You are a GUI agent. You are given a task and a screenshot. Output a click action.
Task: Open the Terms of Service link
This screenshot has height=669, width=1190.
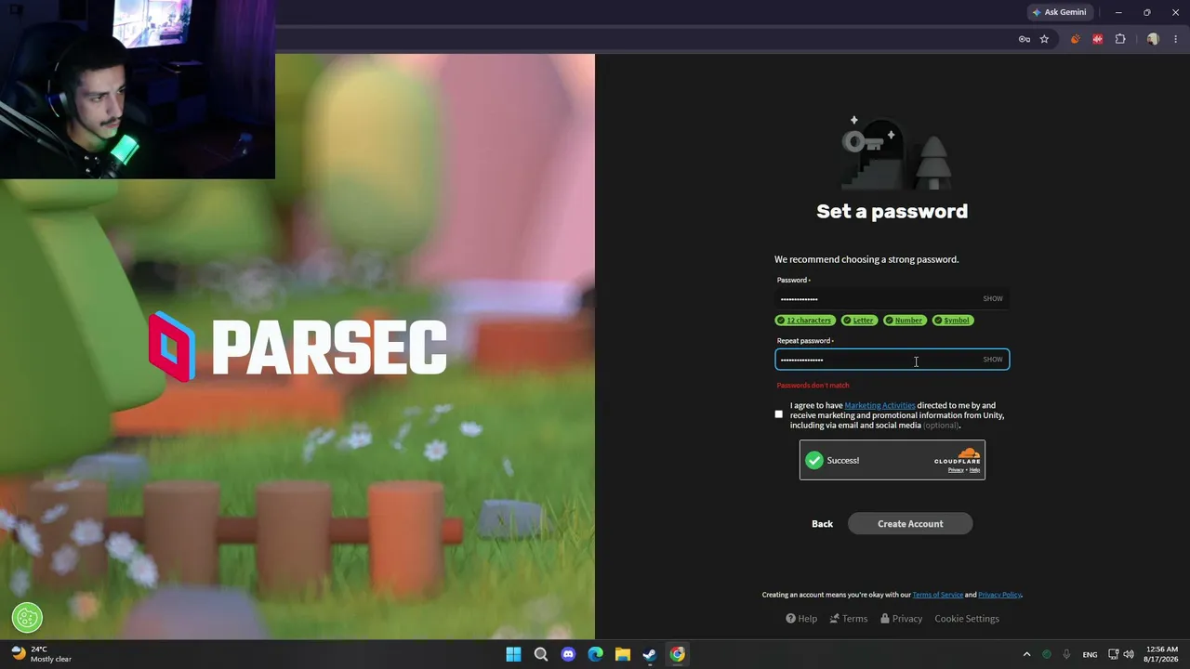tap(937, 595)
